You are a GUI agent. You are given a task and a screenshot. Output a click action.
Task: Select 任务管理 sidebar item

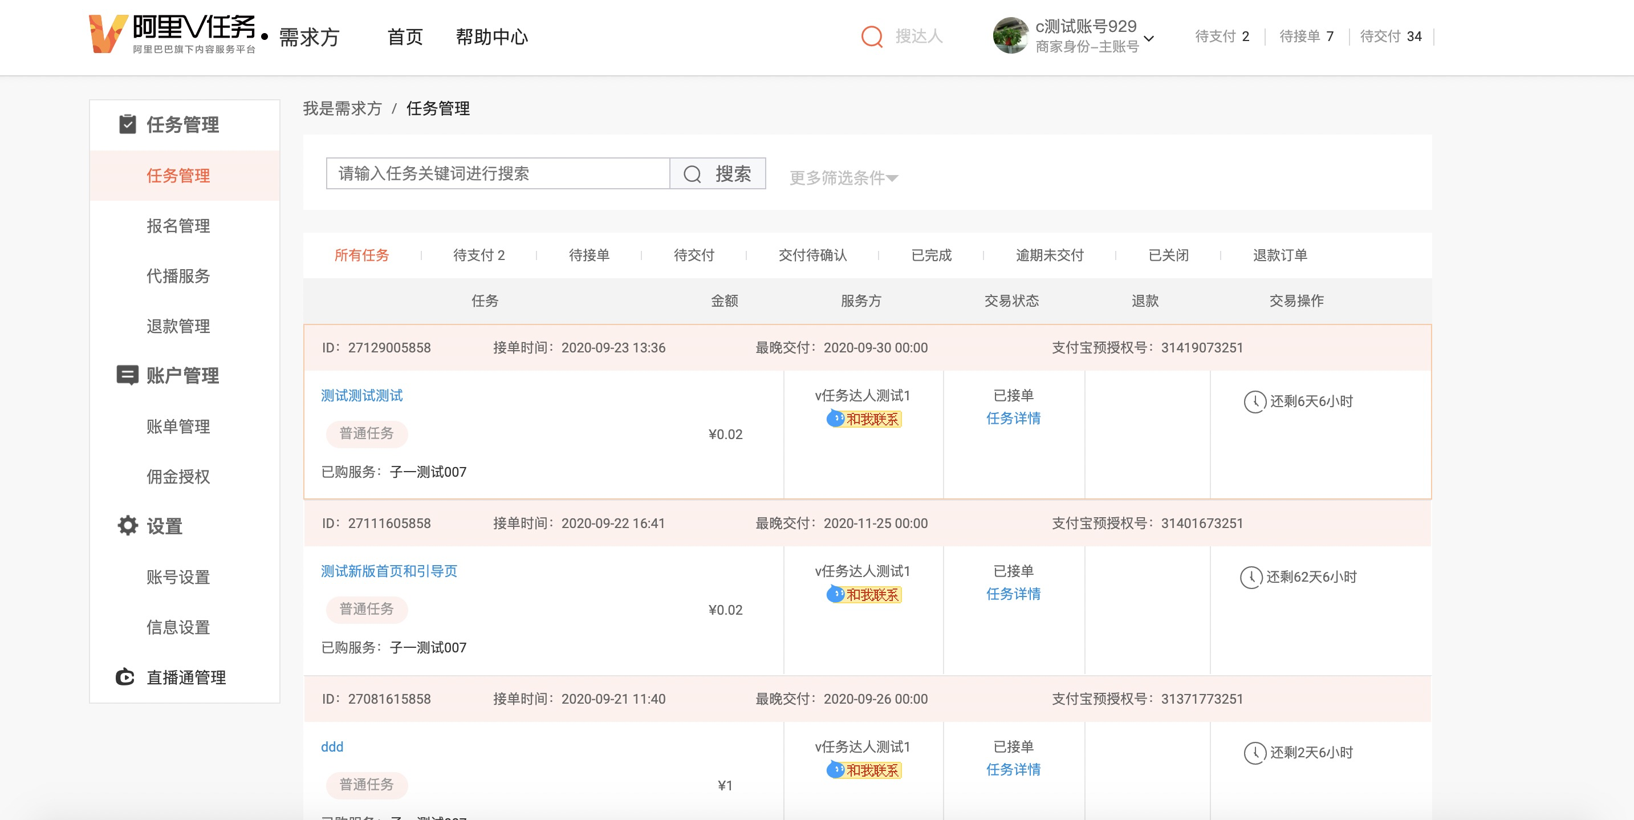click(185, 175)
